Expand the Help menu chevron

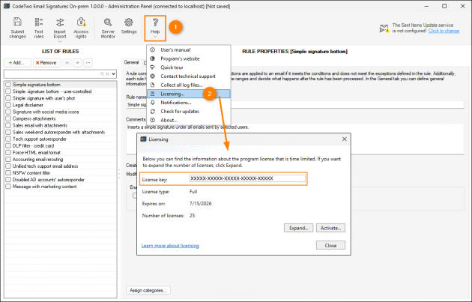155,37
